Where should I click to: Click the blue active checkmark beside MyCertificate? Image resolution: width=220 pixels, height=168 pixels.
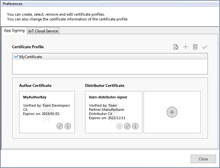(x=16, y=57)
